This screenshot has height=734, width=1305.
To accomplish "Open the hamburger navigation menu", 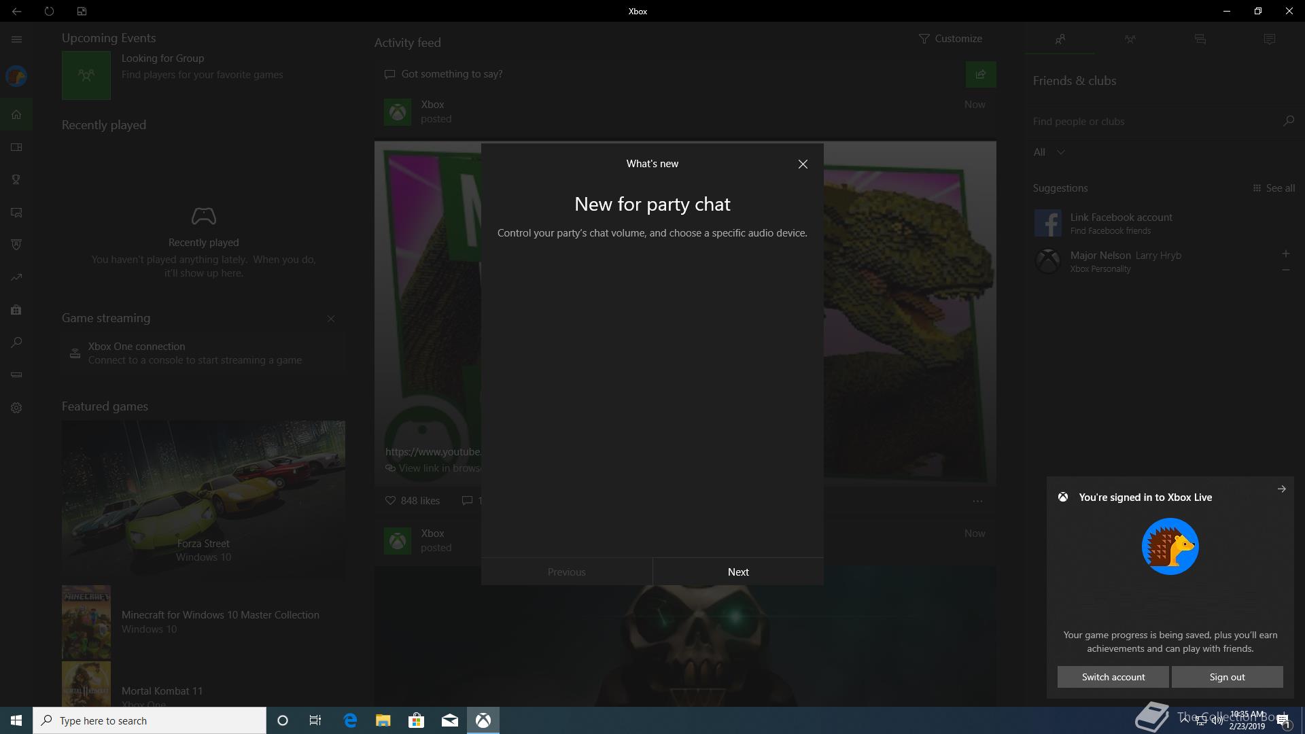I will point(16,39).
